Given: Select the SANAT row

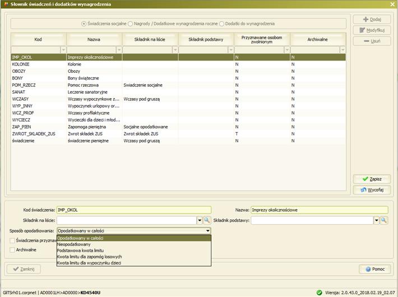Looking at the screenshot, I should (x=178, y=92).
